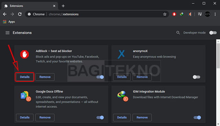Open the Apps bookmark shortcut
Viewport: 220px width, 126px height.
point(9,22)
